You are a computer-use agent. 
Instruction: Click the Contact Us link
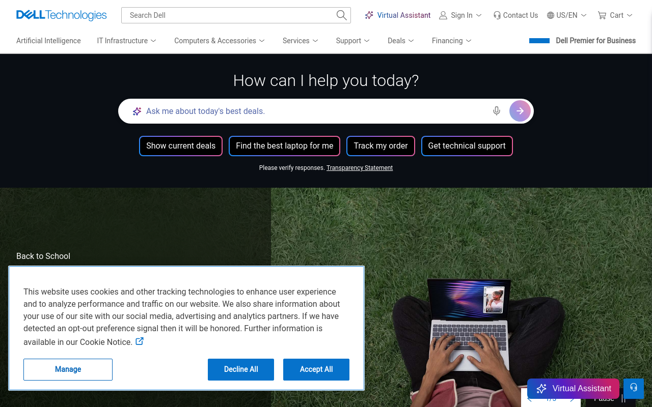(515, 15)
